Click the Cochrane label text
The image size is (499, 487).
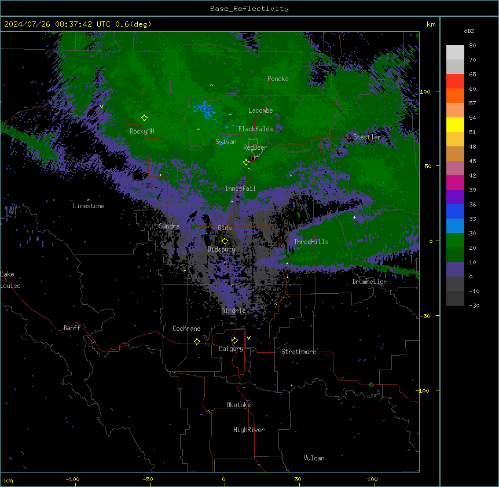[x=186, y=329]
